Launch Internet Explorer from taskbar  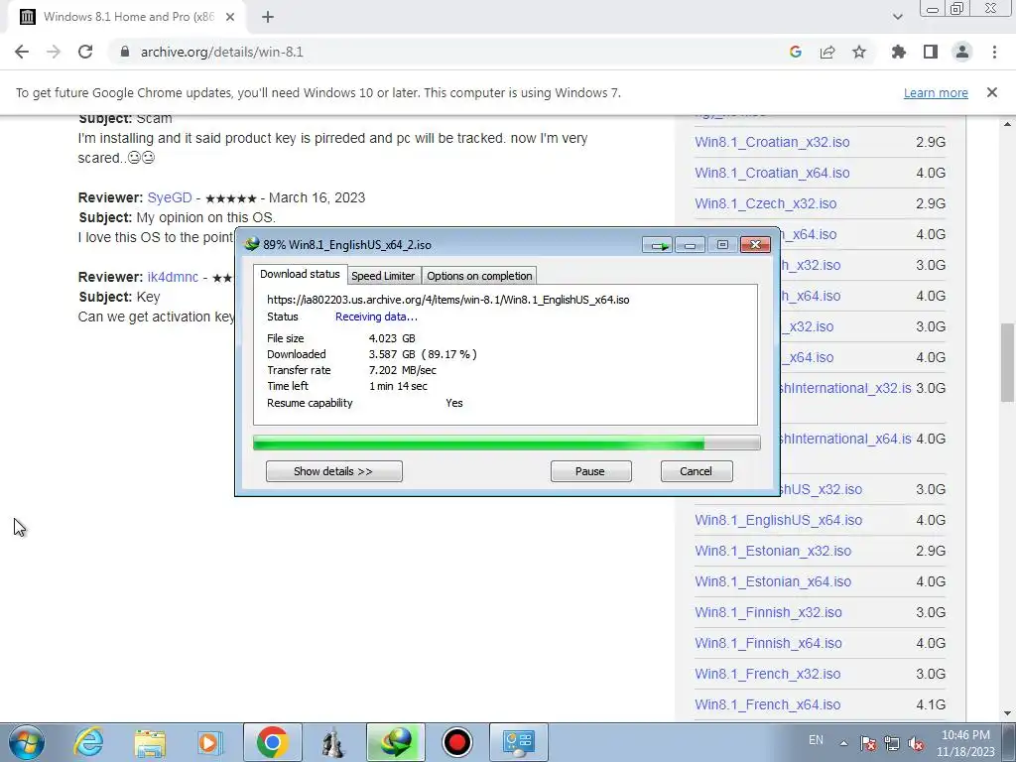pos(88,742)
